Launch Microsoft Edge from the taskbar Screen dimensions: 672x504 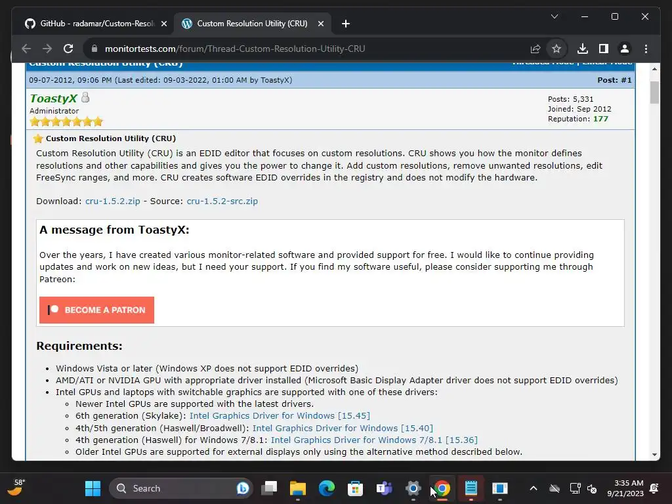coord(327,488)
